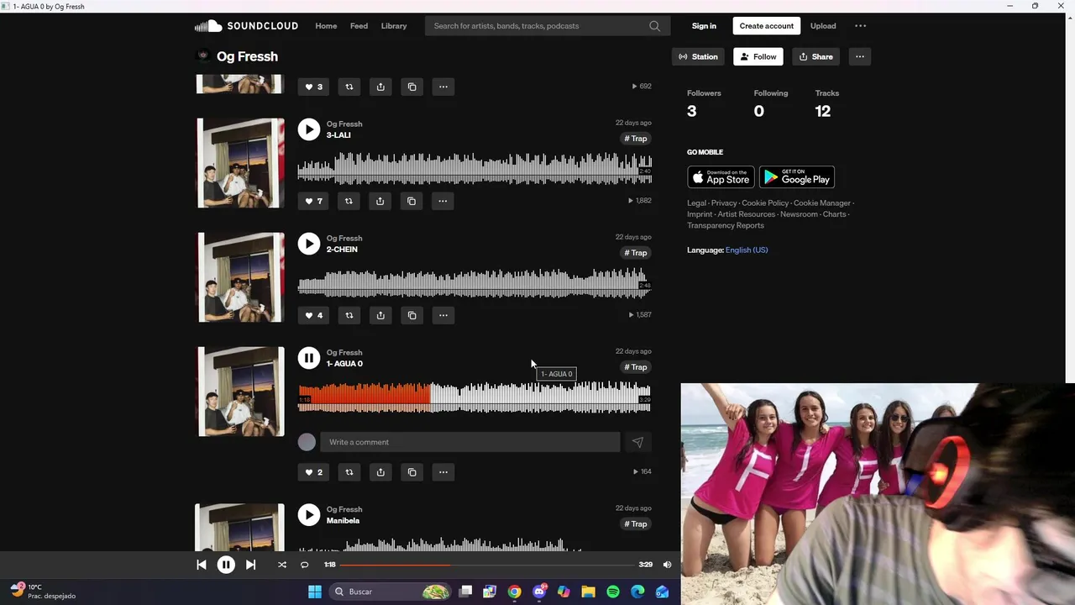Open the Upload page

(x=823, y=26)
